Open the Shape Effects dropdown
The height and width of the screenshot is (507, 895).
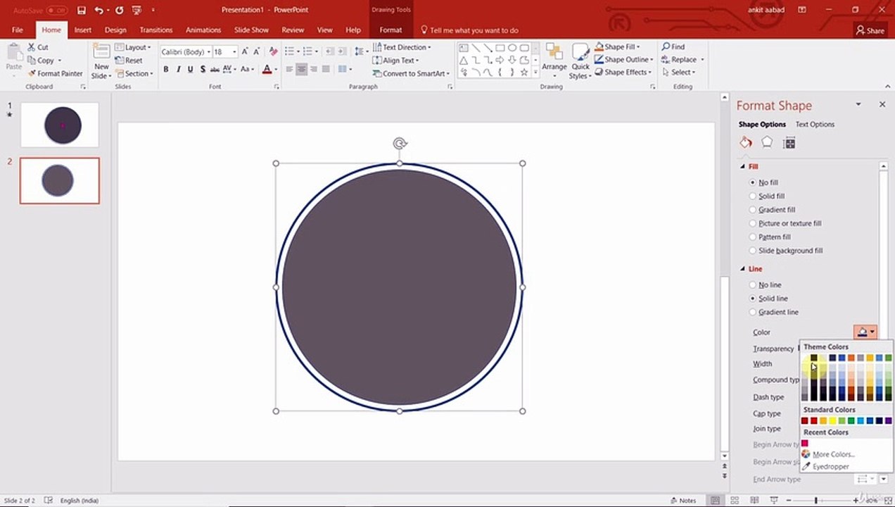point(623,72)
